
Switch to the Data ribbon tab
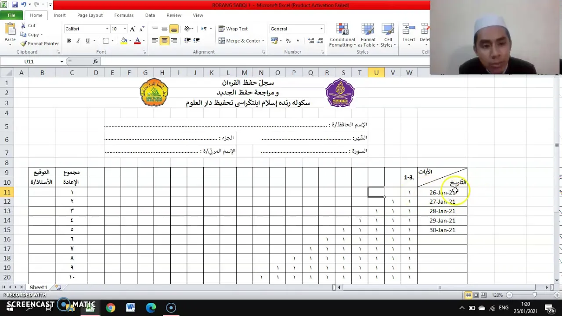tap(150, 15)
